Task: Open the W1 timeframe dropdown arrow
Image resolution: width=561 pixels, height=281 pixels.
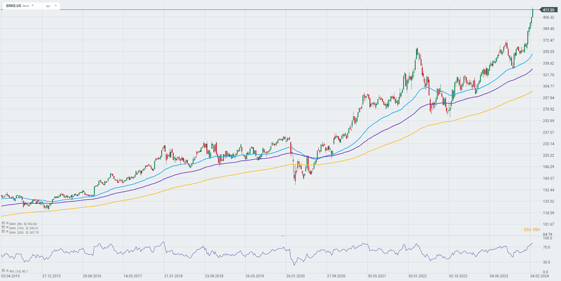Action: (56, 6)
